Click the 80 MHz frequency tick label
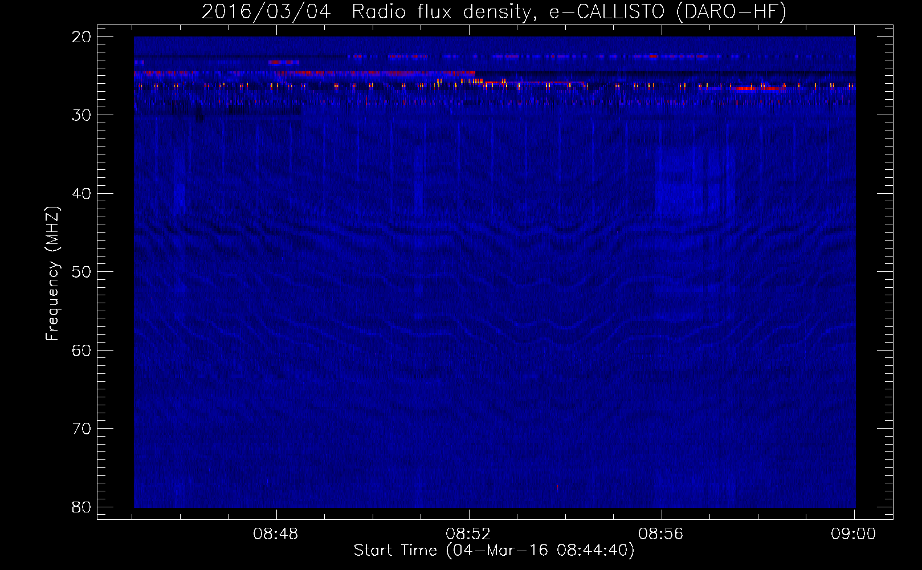Image resolution: width=922 pixels, height=570 pixels. [x=81, y=507]
